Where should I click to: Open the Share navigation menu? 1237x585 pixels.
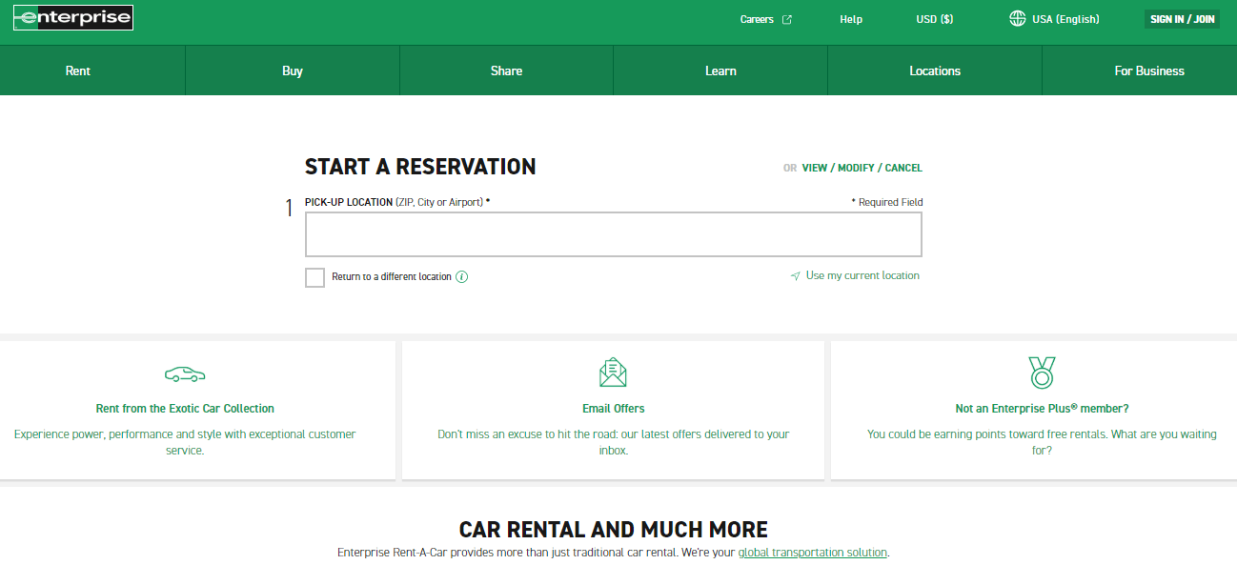coord(506,71)
